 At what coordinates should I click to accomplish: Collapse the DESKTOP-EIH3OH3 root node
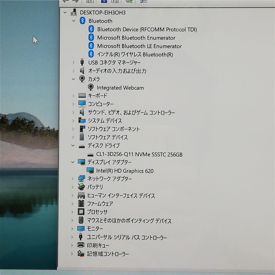click(x=65, y=12)
